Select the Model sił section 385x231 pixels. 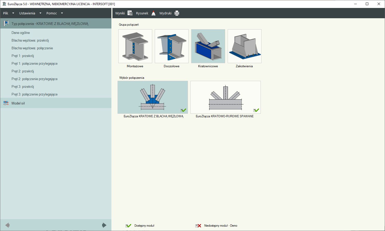(x=56, y=103)
